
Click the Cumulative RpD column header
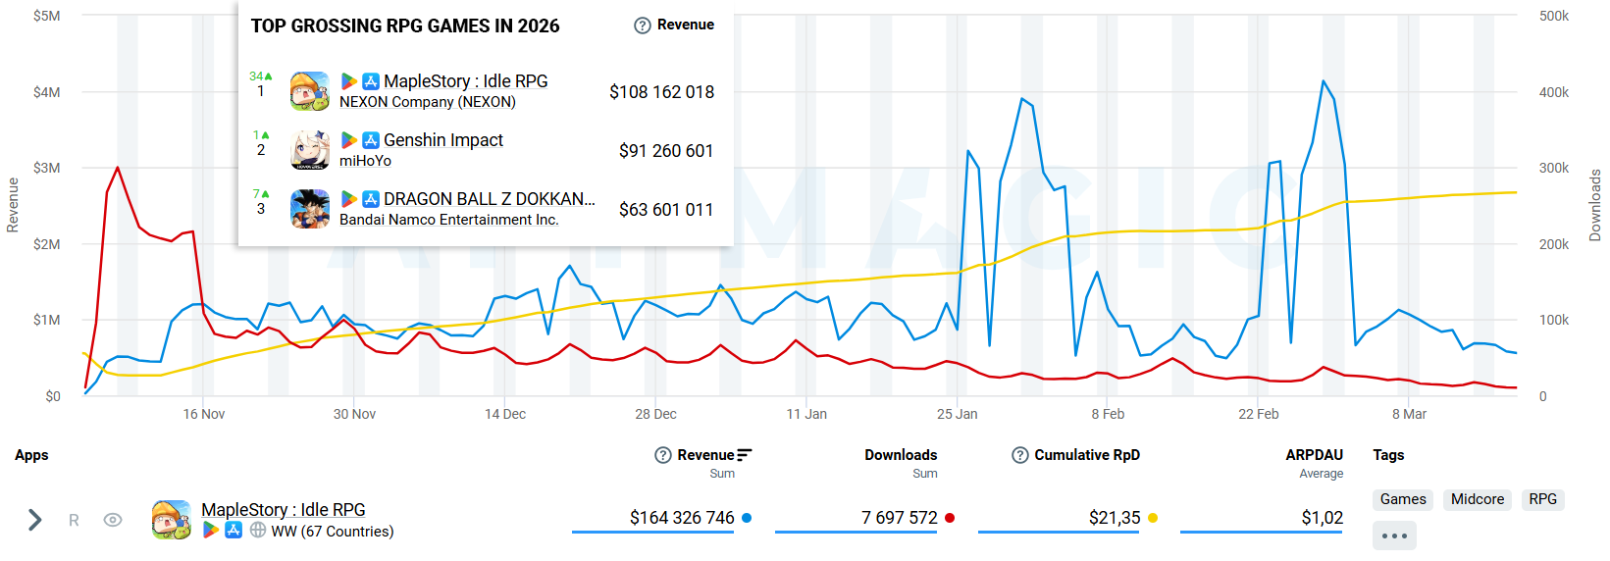(x=1087, y=455)
